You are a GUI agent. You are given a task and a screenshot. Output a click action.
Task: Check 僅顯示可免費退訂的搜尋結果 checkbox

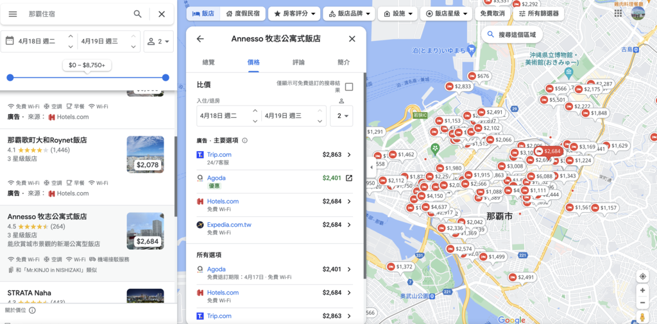click(x=349, y=87)
